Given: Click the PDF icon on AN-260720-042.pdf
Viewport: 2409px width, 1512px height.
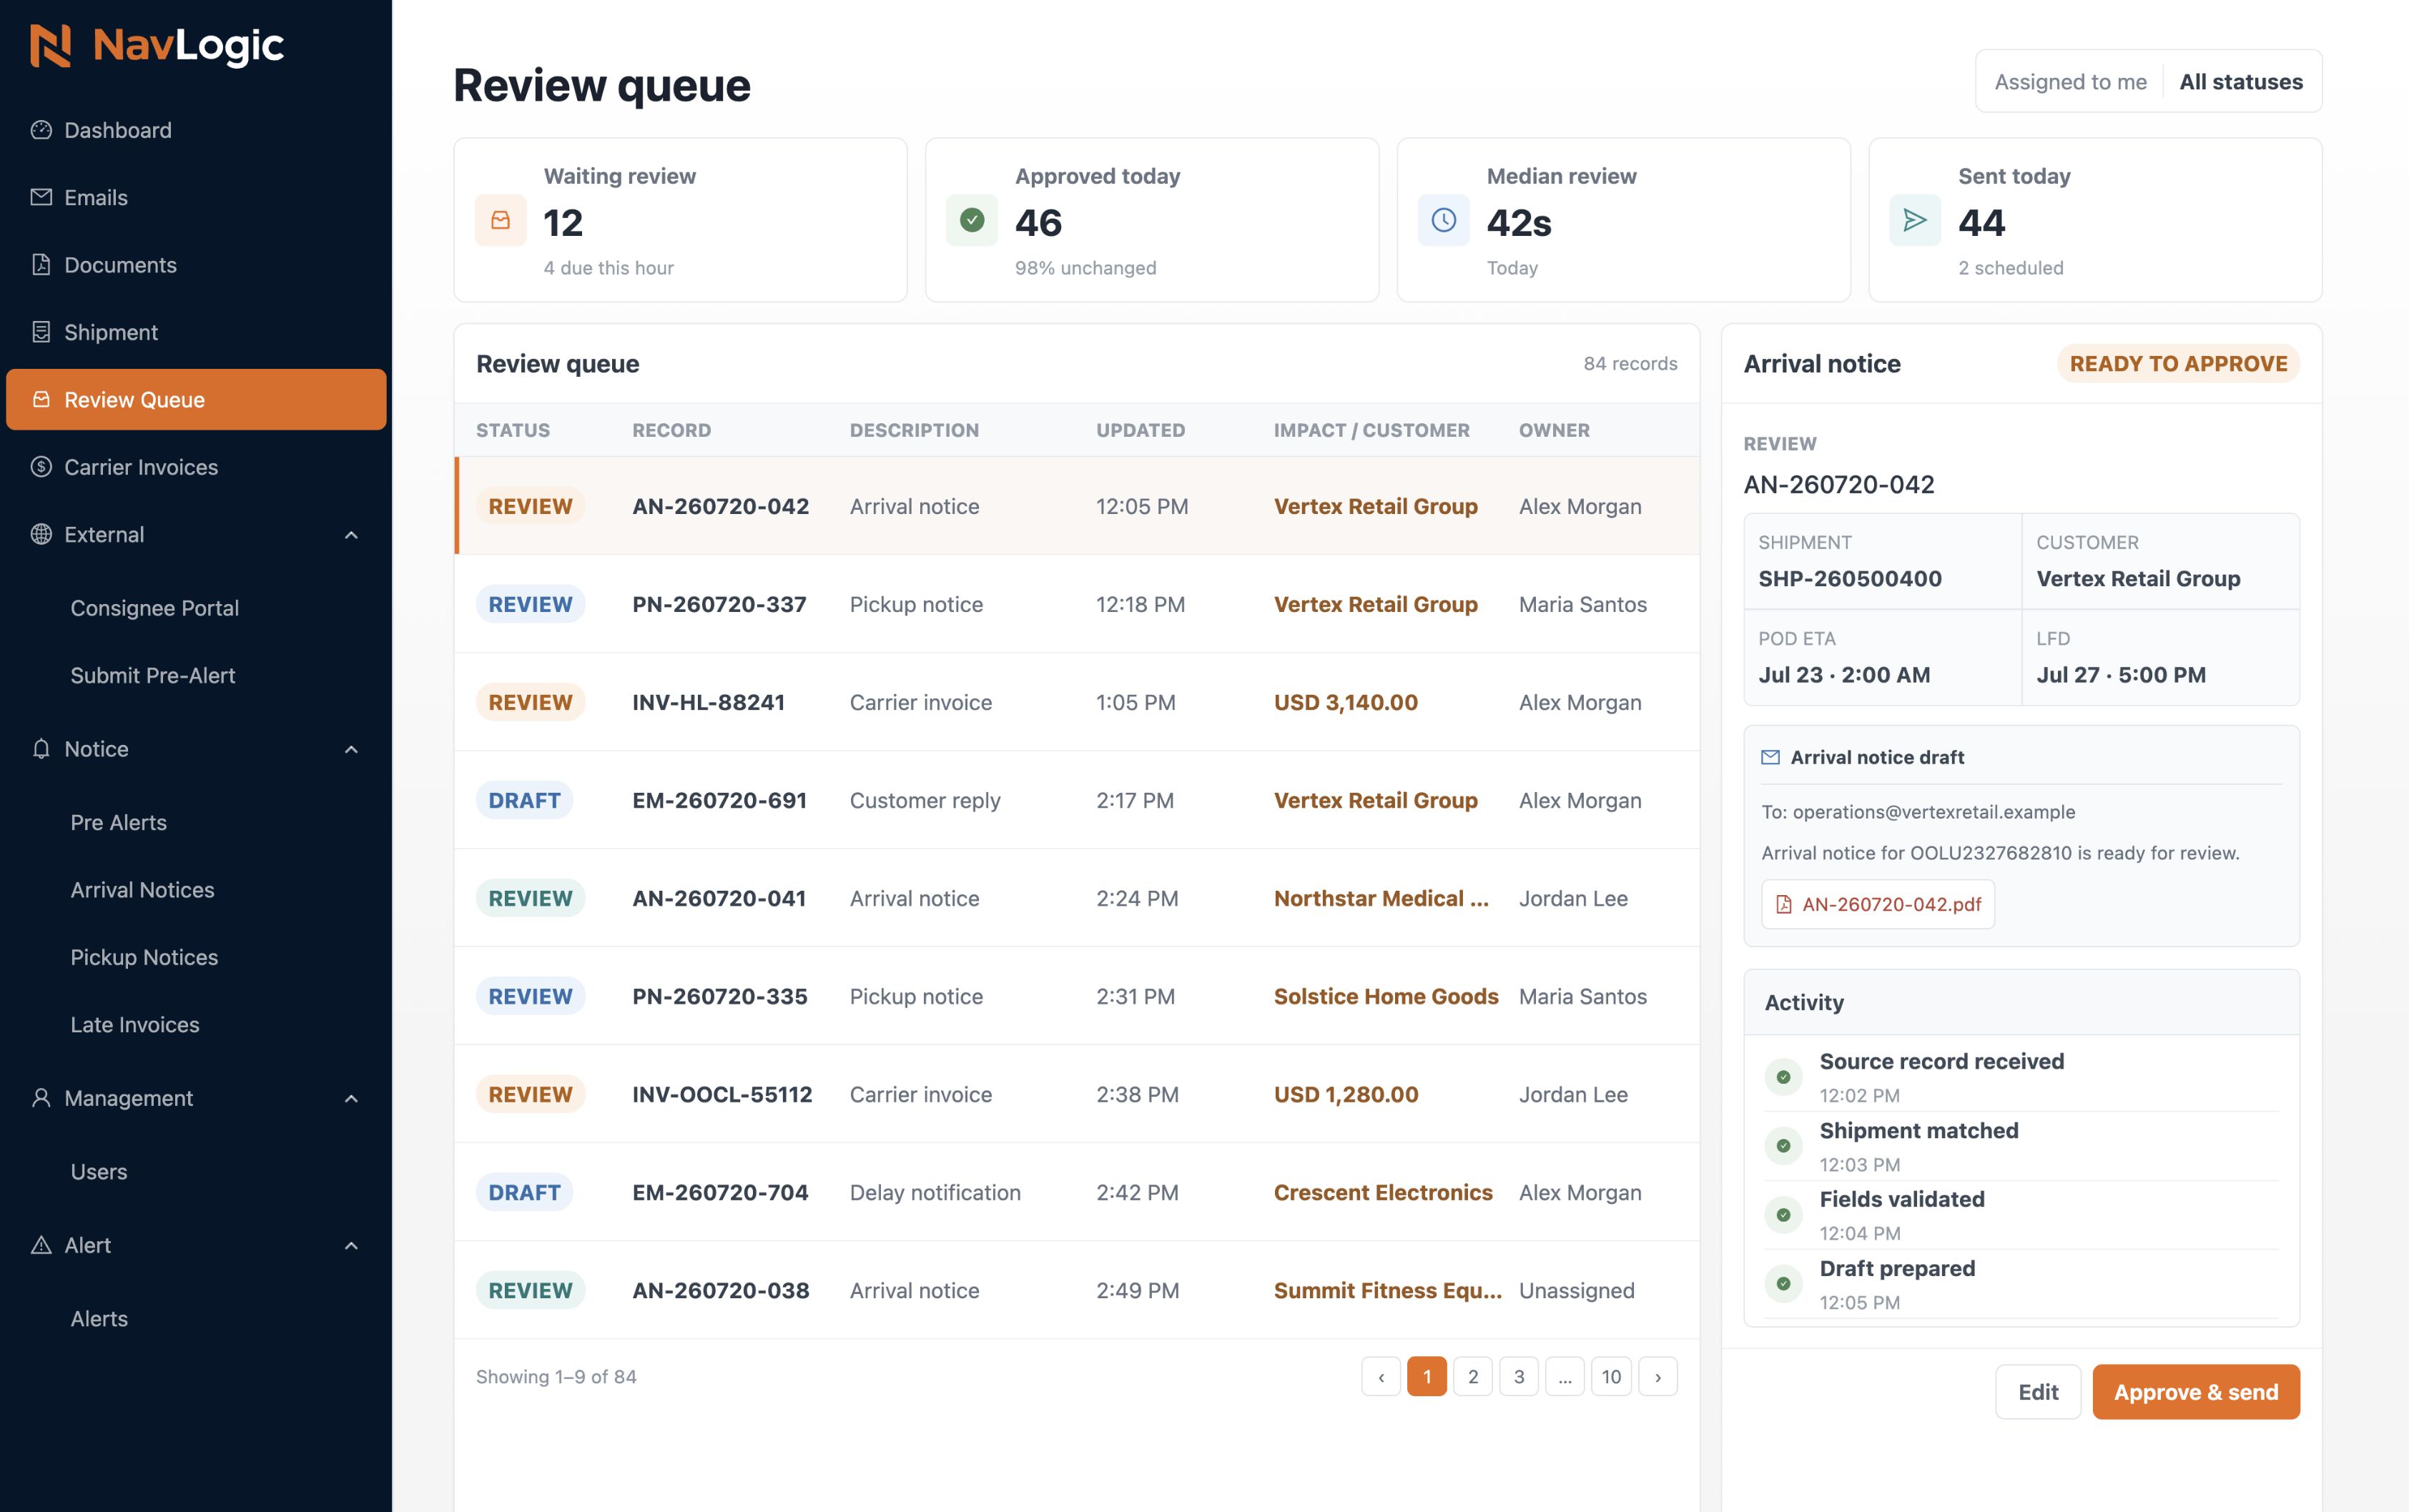Looking at the screenshot, I should point(1783,904).
